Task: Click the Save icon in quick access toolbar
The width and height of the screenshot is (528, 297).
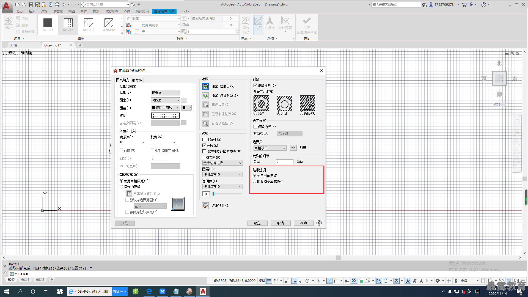Action: tap(31, 5)
